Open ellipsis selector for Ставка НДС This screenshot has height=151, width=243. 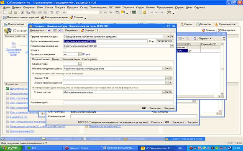point(80,64)
